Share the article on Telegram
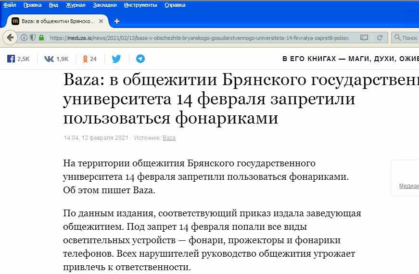The image size is (419, 274). pyautogui.click(x=140, y=59)
